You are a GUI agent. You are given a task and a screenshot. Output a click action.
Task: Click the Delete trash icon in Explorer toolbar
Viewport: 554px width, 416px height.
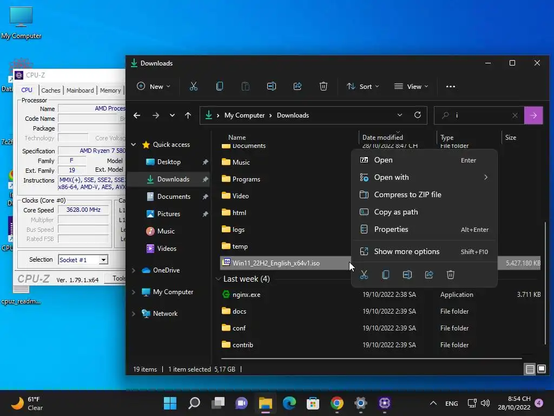pyautogui.click(x=324, y=86)
